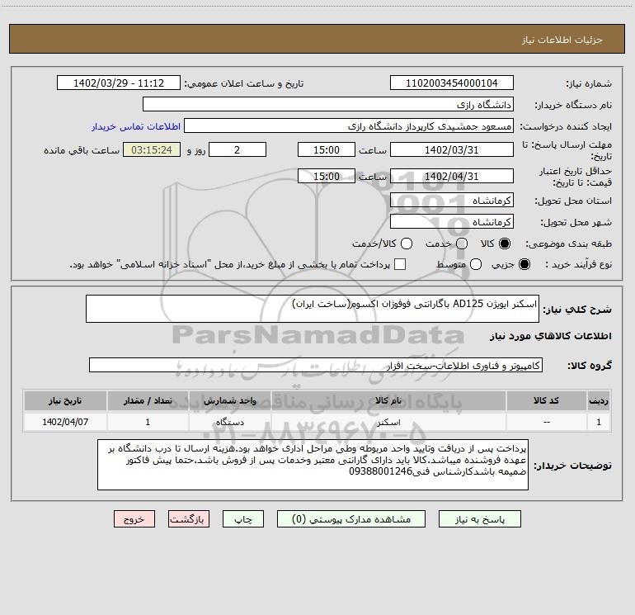Click the 1402/04/07 need date cell

[x=65, y=422]
